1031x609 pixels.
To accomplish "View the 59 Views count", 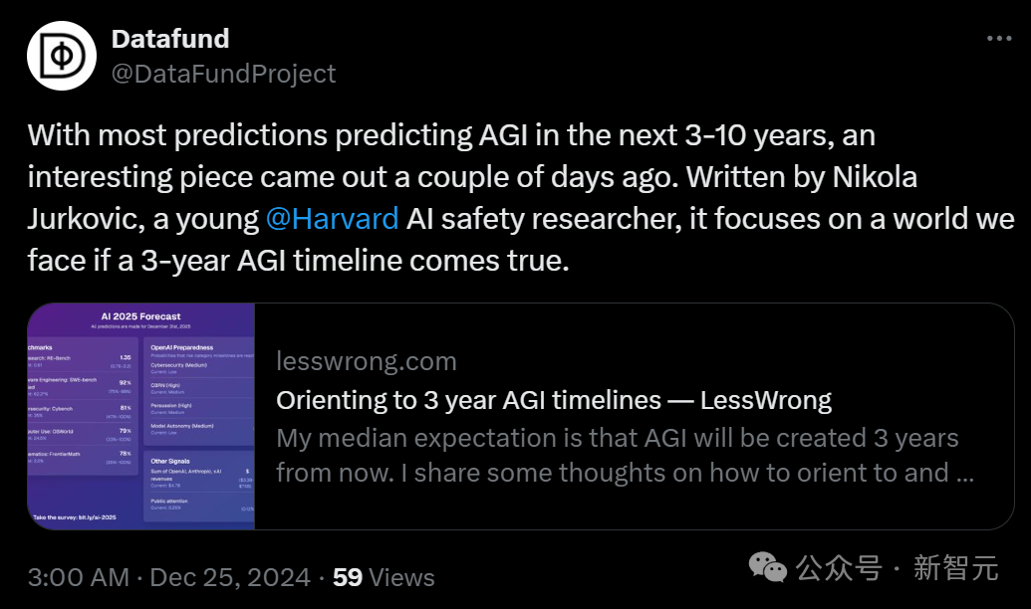I will coord(384,577).
